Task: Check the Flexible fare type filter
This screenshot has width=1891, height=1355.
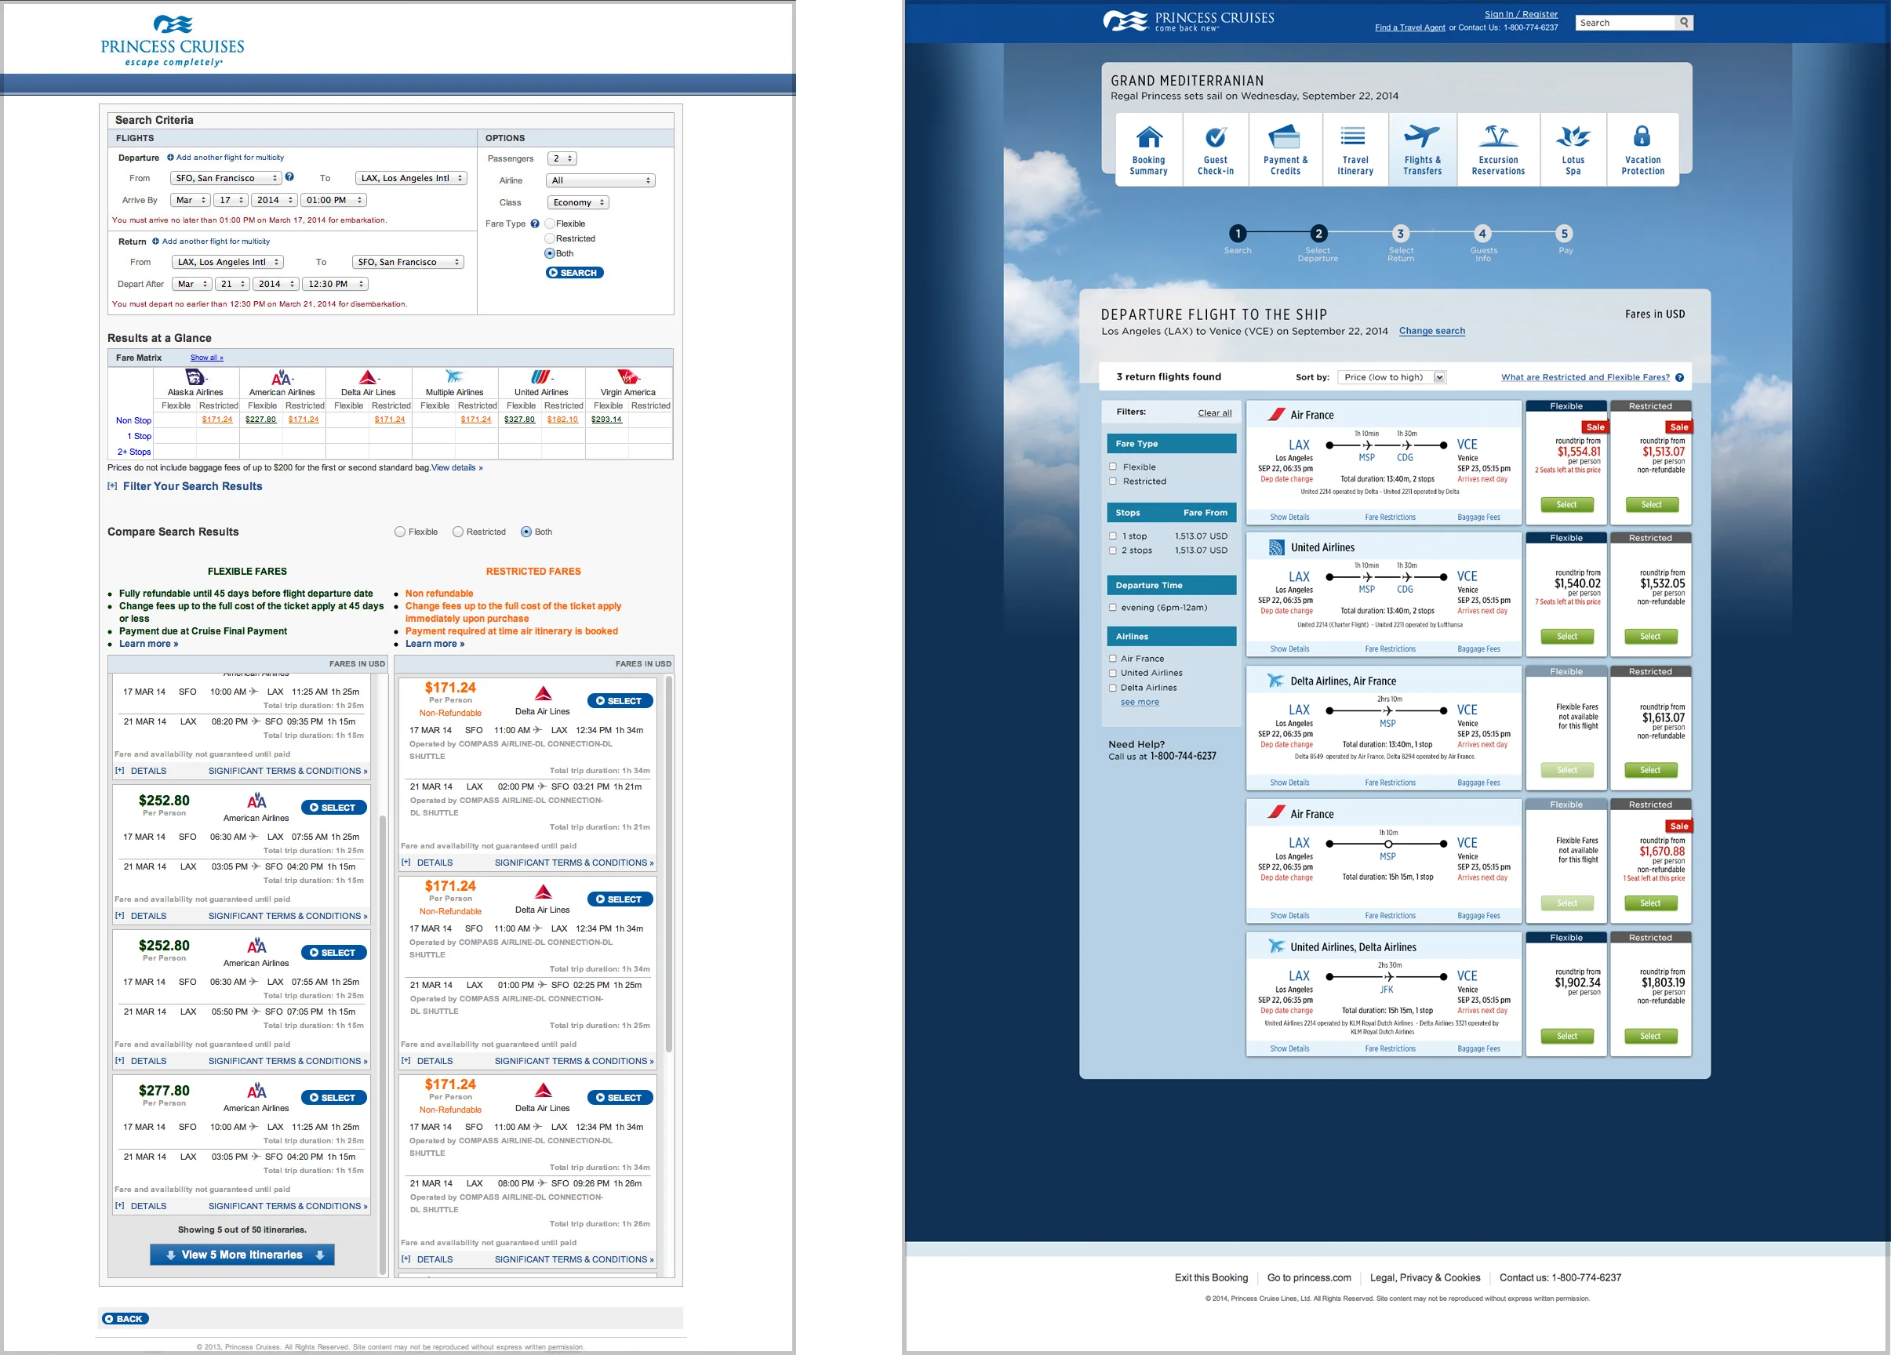Action: coord(1112,467)
